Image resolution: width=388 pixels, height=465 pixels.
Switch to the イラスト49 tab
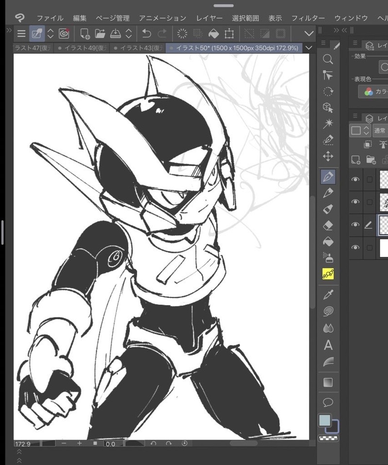pos(82,48)
